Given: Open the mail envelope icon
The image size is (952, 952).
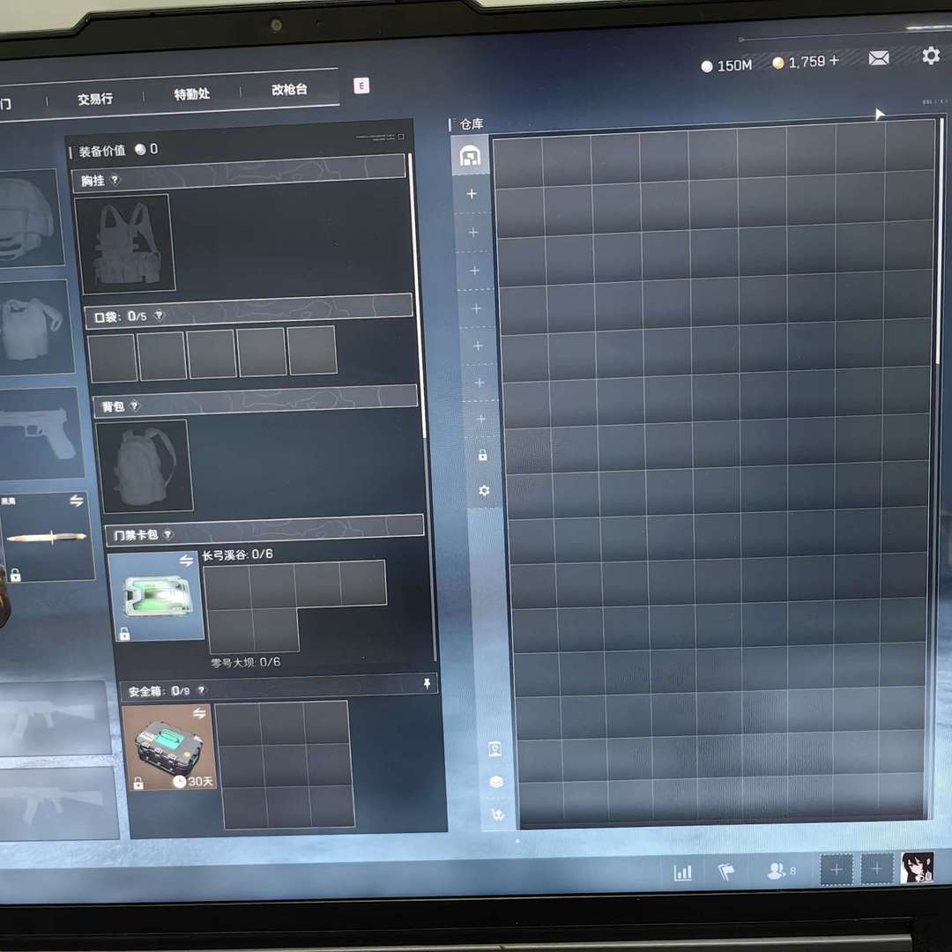Looking at the screenshot, I should coord(879,57).
